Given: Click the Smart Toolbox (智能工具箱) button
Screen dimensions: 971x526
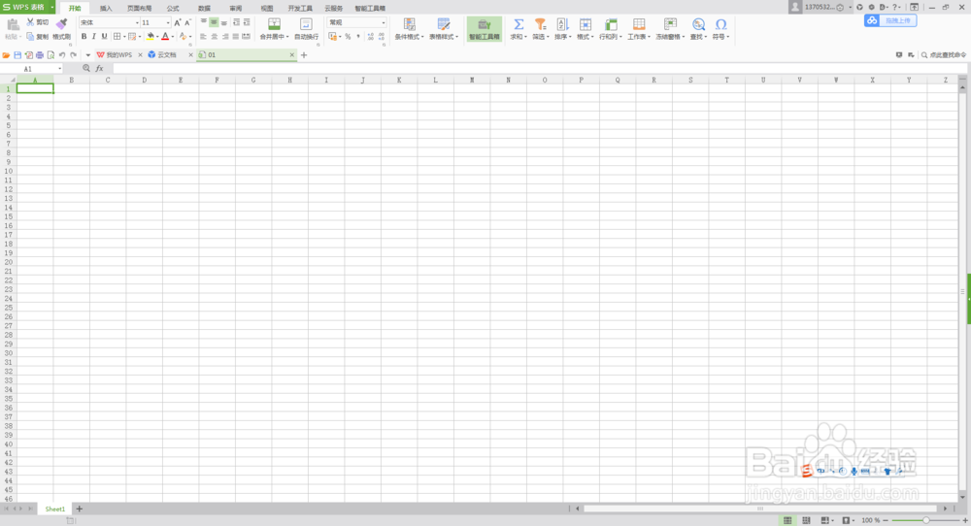Looking at the screenshot, I should pos(485,29).
